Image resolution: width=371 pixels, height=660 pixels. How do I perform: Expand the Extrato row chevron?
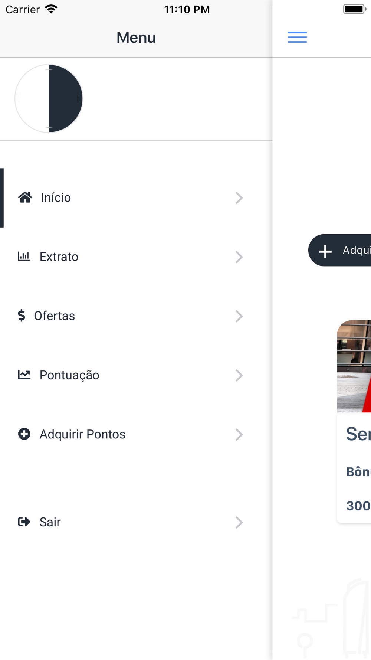[239, 257]
